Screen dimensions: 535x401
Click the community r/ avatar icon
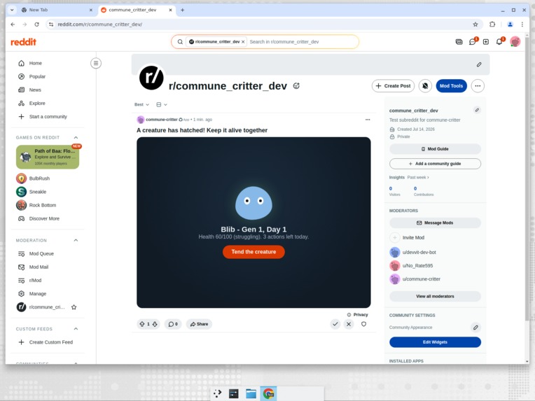(x=151, y=78)
